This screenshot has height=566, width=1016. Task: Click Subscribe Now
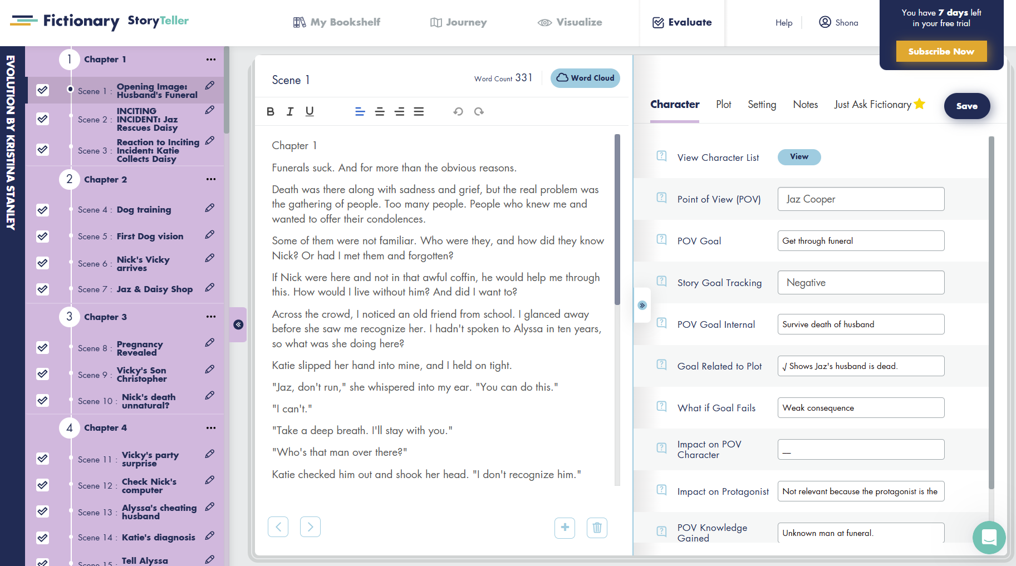click(941, 51)
